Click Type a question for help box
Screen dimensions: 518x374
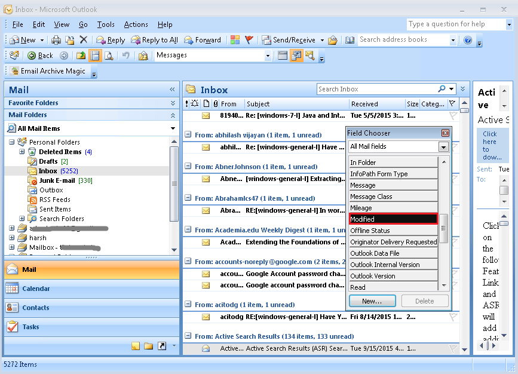[x=456, y=24]
